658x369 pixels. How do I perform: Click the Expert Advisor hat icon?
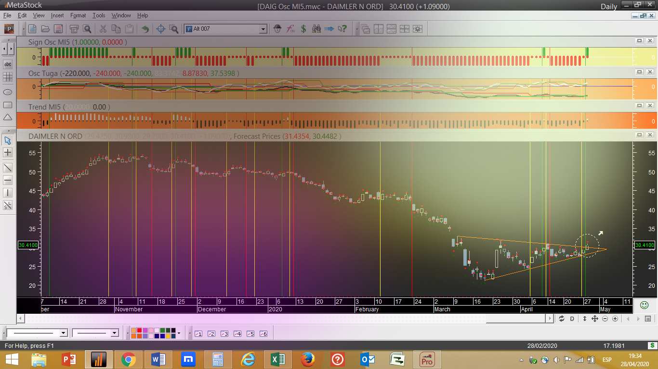[277, 29]
